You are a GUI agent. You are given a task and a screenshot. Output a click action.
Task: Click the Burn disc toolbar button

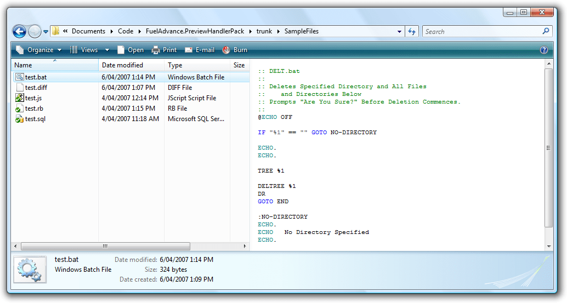coord(235,50)
